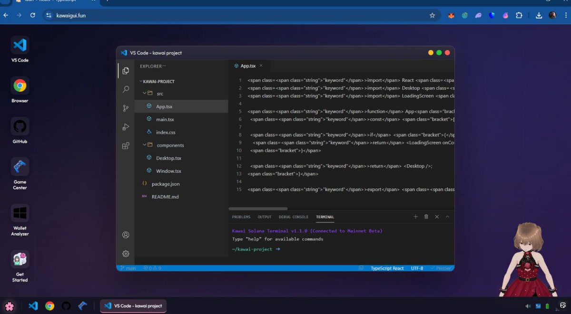Image resolution: width=571 pixels, height=314 pixels.
Task: Bookmark kawaigui.fun with the star icon
Action: 433,15
